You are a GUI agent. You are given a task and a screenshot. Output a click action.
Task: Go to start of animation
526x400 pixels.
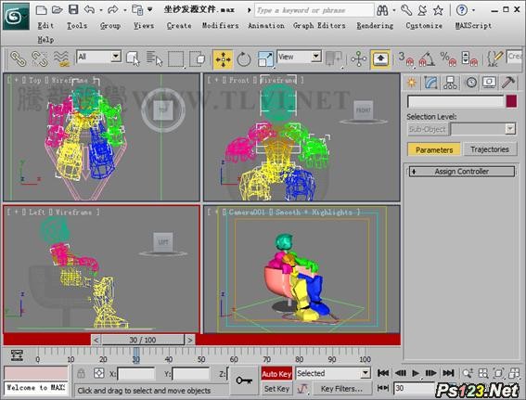tap(383, 373)
